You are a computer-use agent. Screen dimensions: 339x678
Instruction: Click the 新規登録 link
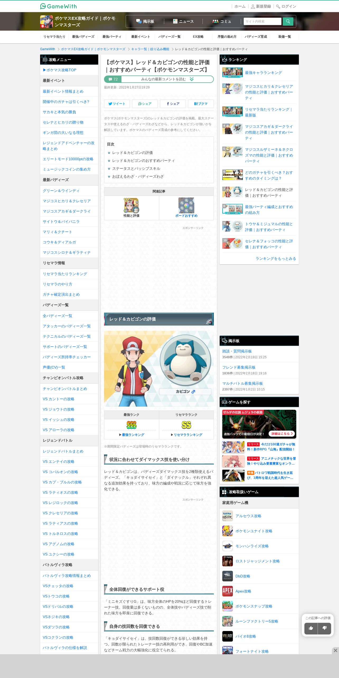(261, 6)
